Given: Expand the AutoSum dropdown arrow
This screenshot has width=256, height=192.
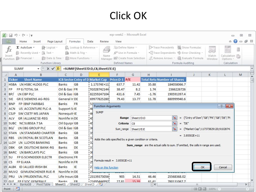Looking at the screenshot, I should click(34, 47).
